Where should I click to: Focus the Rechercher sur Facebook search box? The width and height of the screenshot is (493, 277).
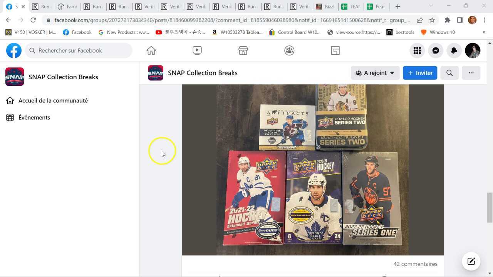(79, 50)
